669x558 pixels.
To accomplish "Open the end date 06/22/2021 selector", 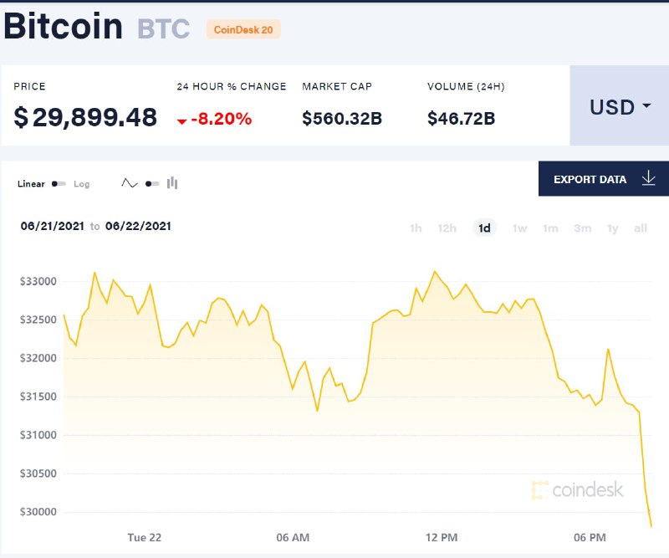I will tap(139, 226).
